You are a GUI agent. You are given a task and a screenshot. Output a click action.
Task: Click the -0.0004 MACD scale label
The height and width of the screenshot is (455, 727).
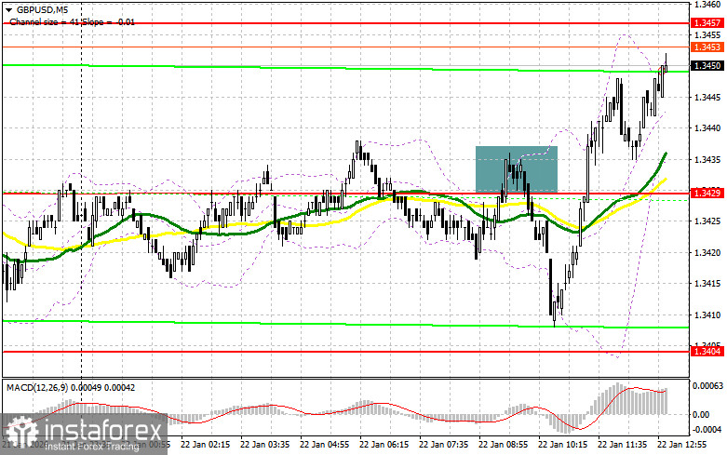(x=707, y=430)
